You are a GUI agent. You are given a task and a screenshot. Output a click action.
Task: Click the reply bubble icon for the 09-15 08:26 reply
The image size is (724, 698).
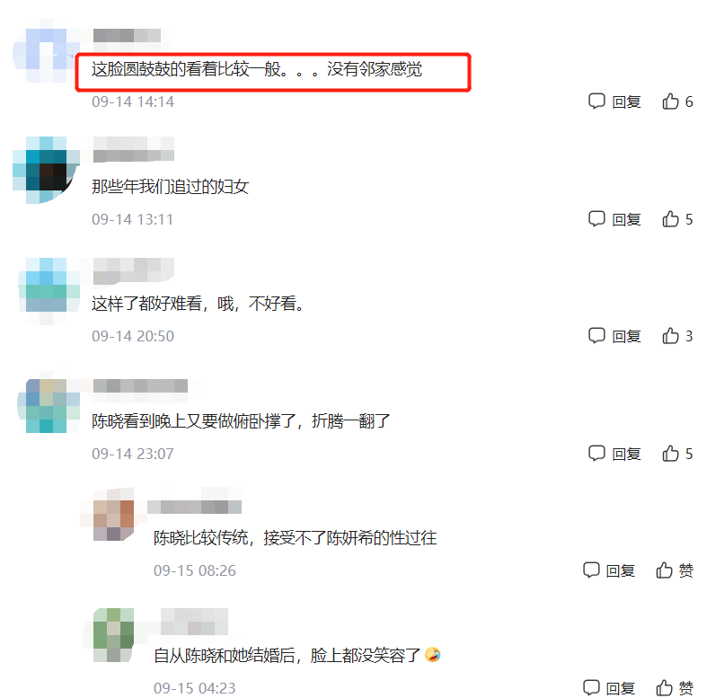coord(591,570)
